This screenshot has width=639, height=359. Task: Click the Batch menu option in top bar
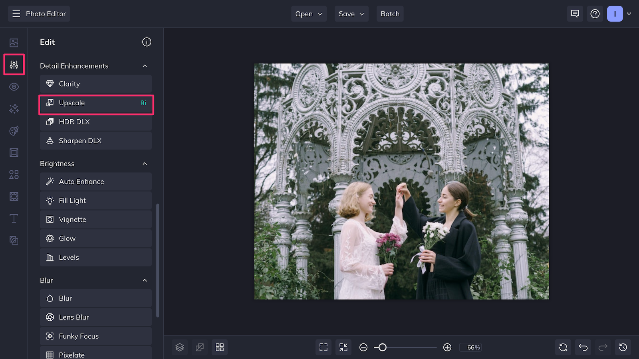click(390, 14)
